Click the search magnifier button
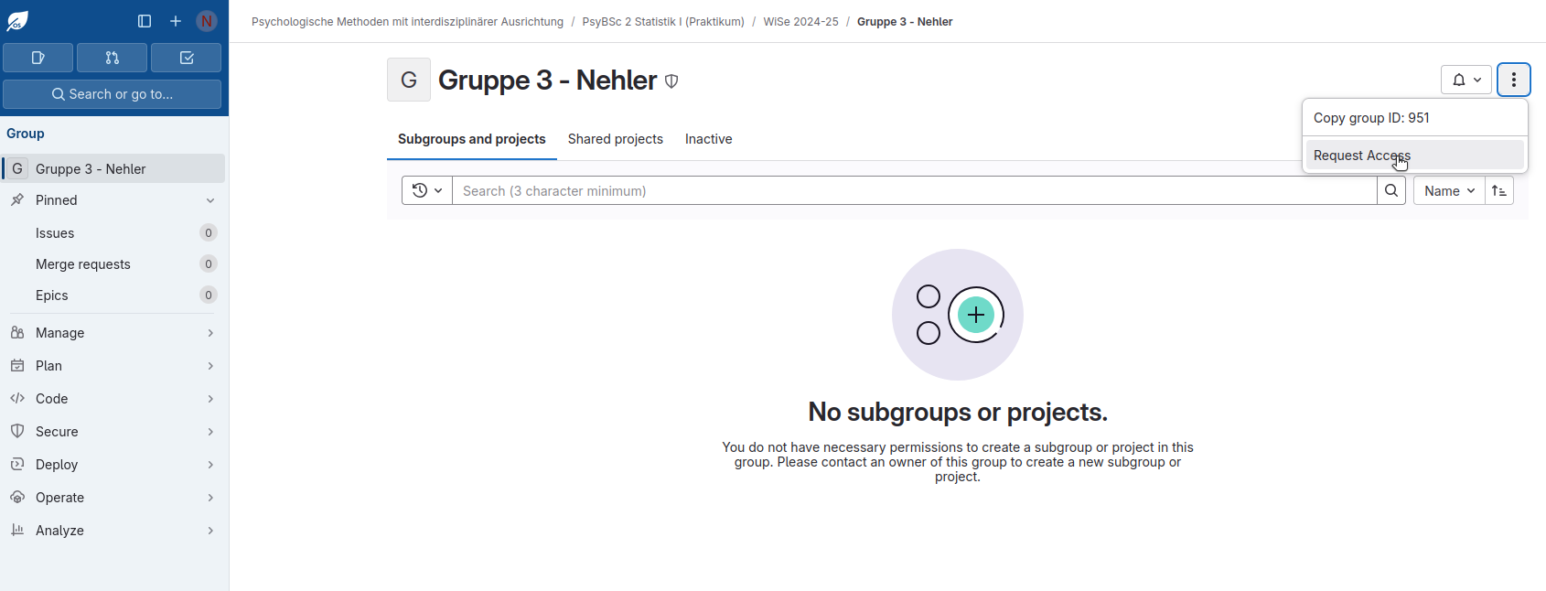This screenshot has width=1546, height=591. (x=1390, y=190)
